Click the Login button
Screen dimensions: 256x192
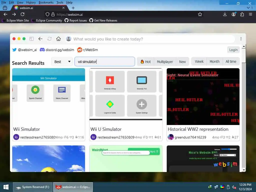click(x=233, y=50)
